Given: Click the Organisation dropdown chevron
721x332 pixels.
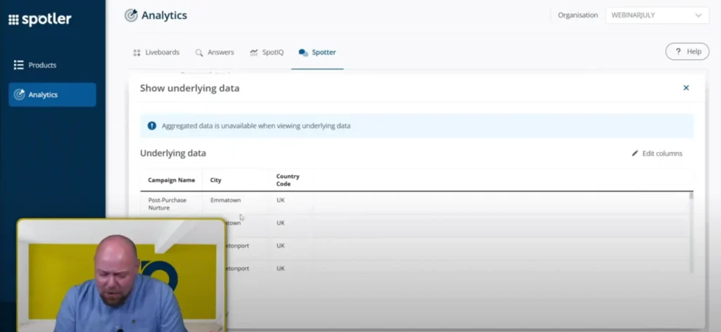Looking at the screenshot, I should point(698,15).
